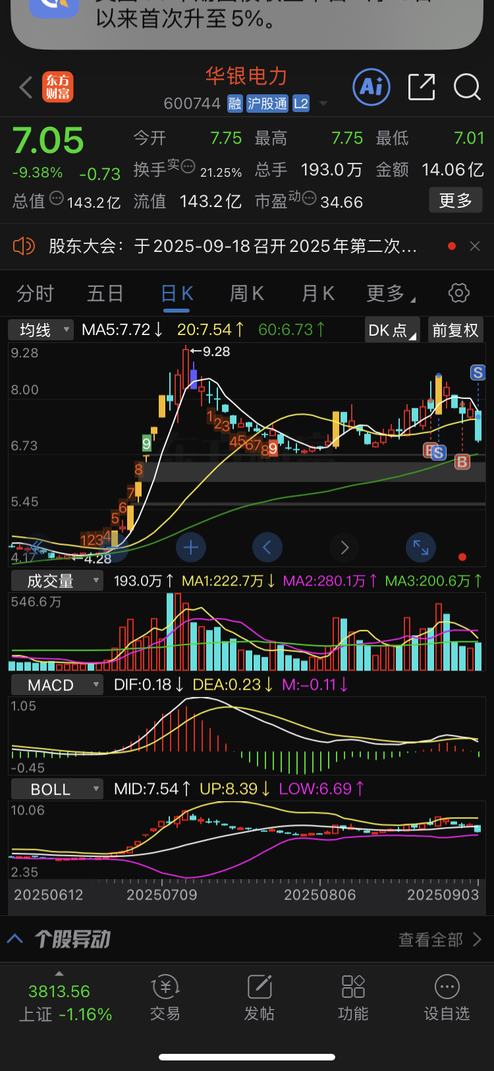The image size is (494, 1071).
Task: Tap the UP:8.39 BOLL value
Action: 235,789
